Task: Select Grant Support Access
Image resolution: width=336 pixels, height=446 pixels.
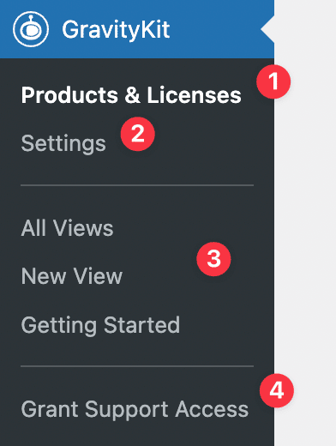Action: click(x=135, y=410)
